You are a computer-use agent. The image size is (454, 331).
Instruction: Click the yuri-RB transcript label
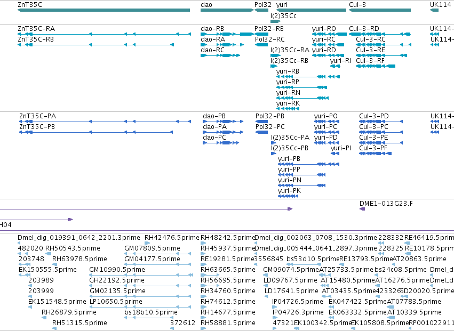coord(288,71)
